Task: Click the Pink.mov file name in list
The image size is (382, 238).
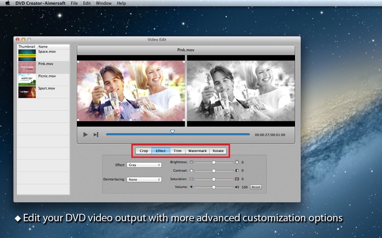Action: (x=46, y=64)
